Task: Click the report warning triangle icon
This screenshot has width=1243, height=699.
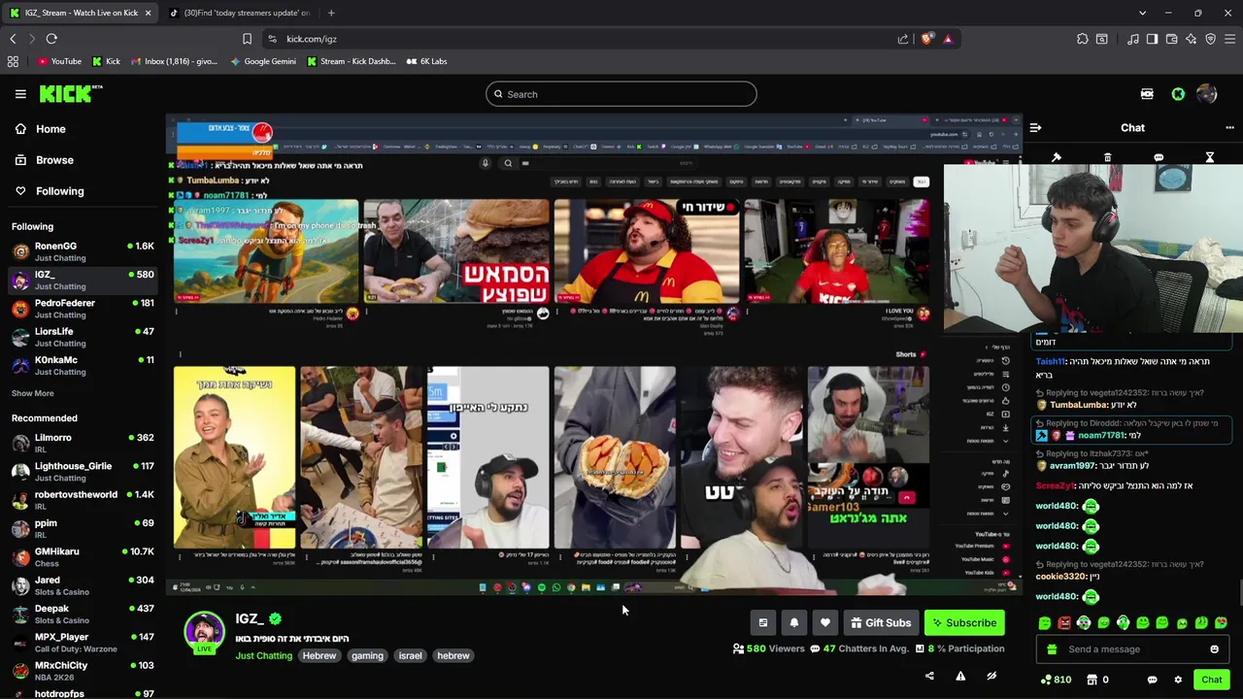Action: pos(960,677)
